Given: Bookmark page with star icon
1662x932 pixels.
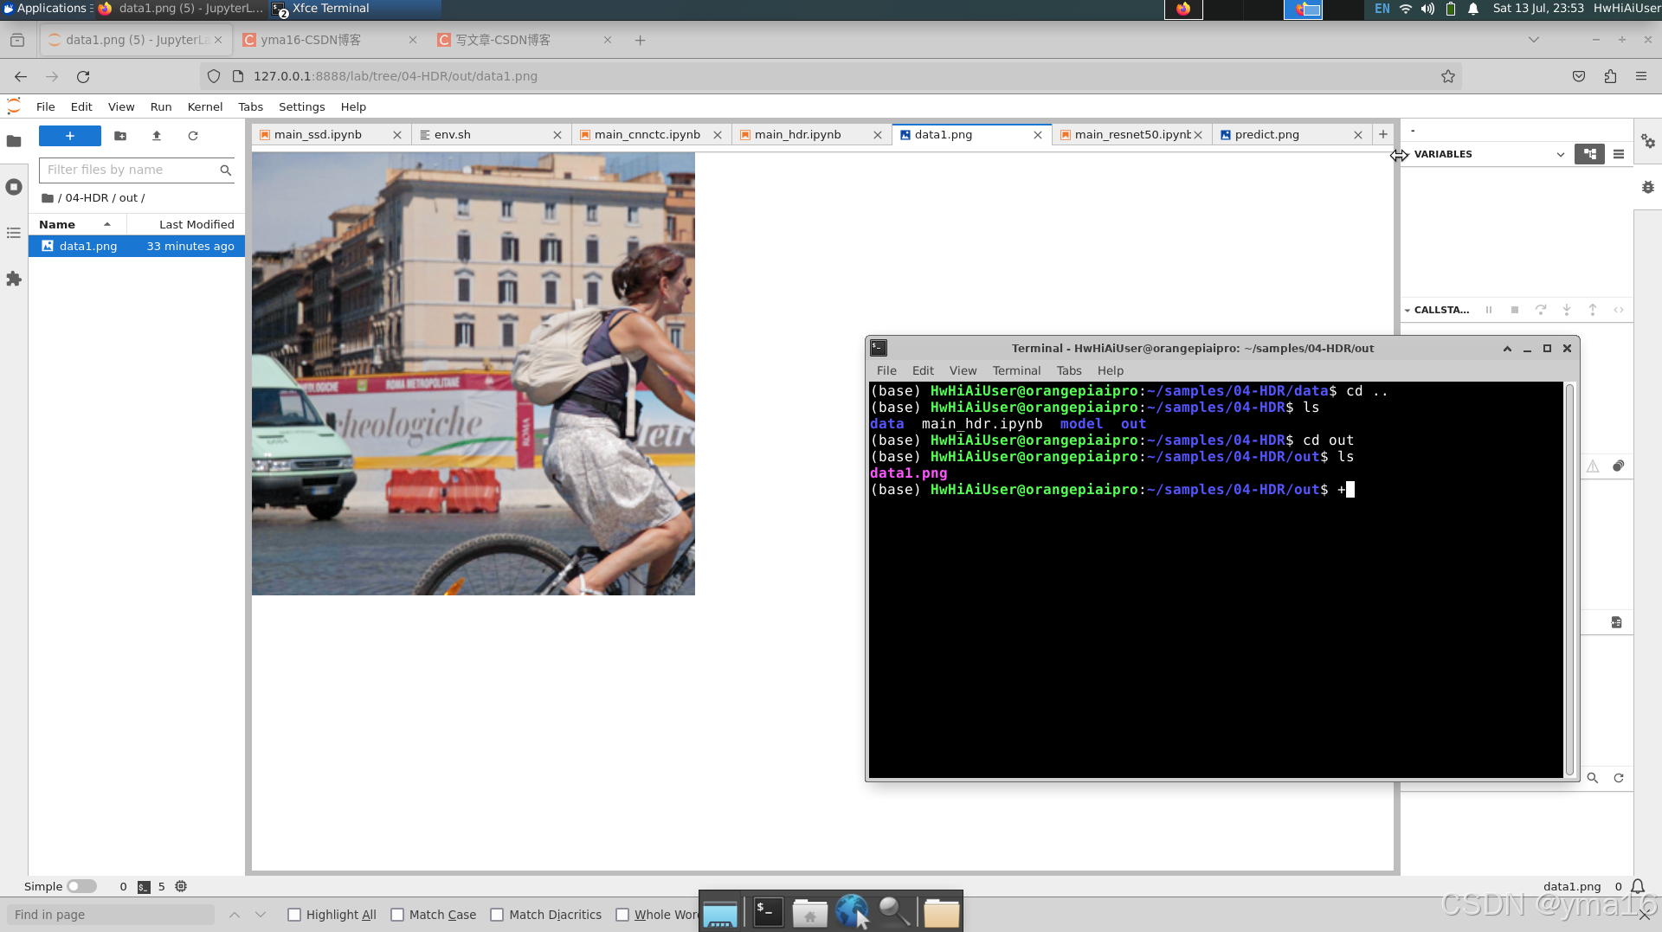Looking at the screenshot, I should 1448,76.
